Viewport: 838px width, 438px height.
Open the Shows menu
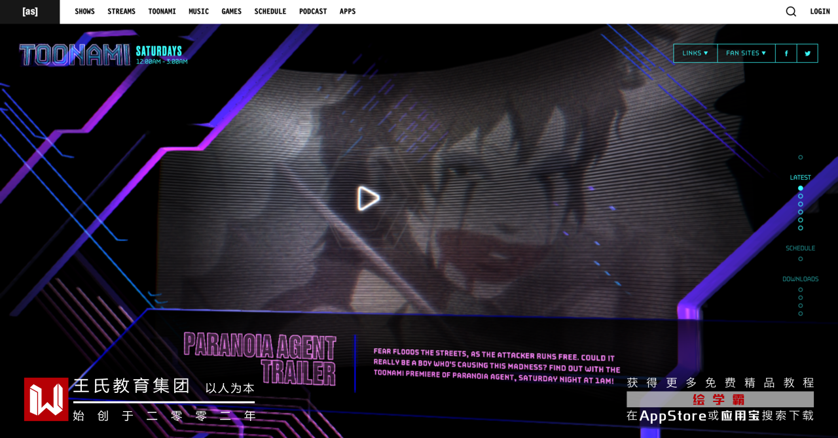point(84,12)
